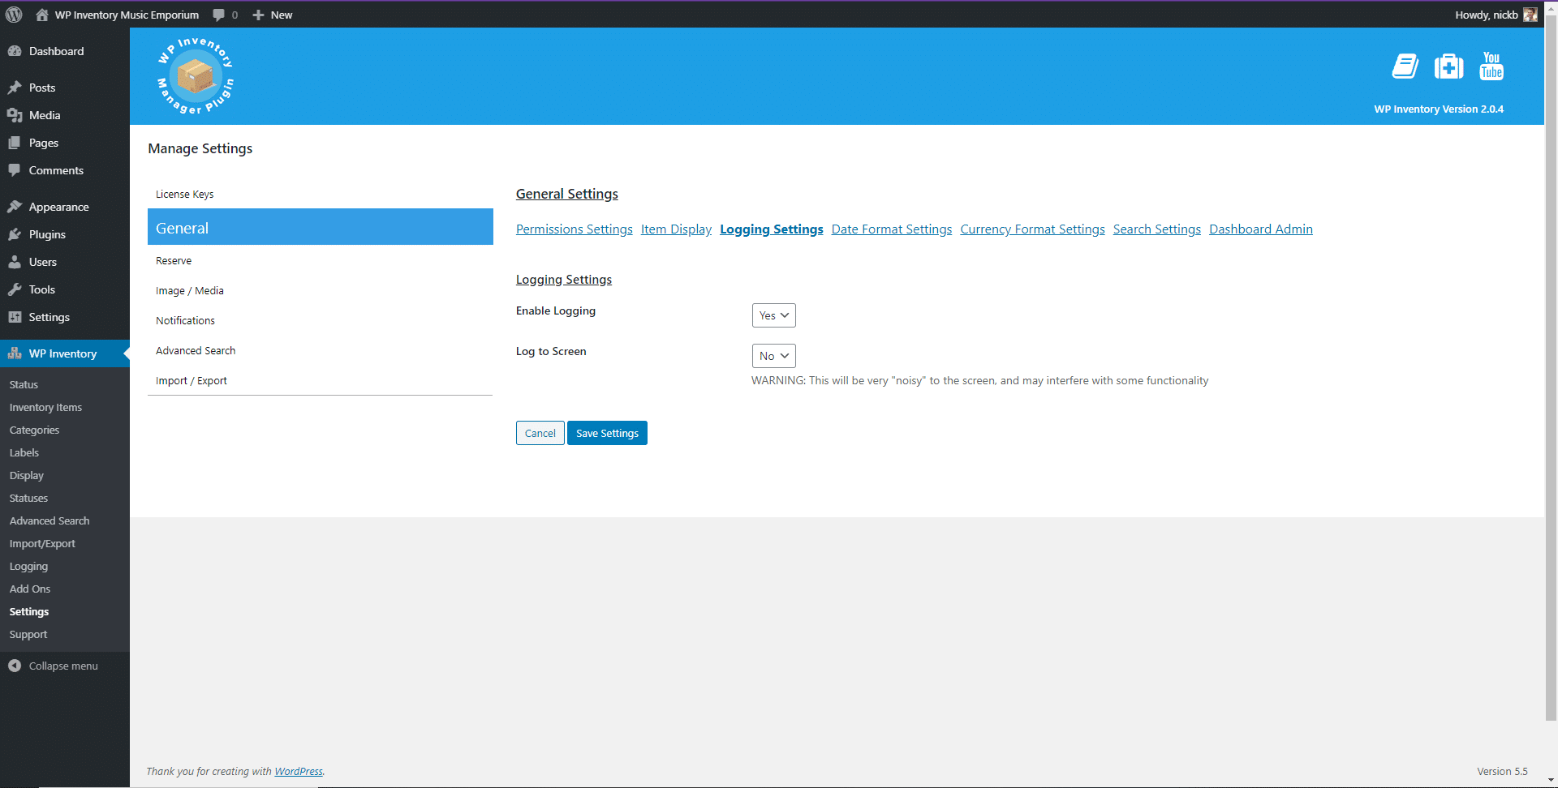The width and height of the screenshot is (1558, 788).
Task: Select the License Keys settings tab
Action: tap(320, 194)
